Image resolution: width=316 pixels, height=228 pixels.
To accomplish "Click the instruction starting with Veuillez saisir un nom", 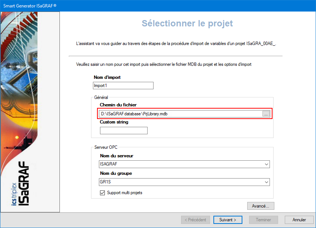I will click(x=164, y=64).
